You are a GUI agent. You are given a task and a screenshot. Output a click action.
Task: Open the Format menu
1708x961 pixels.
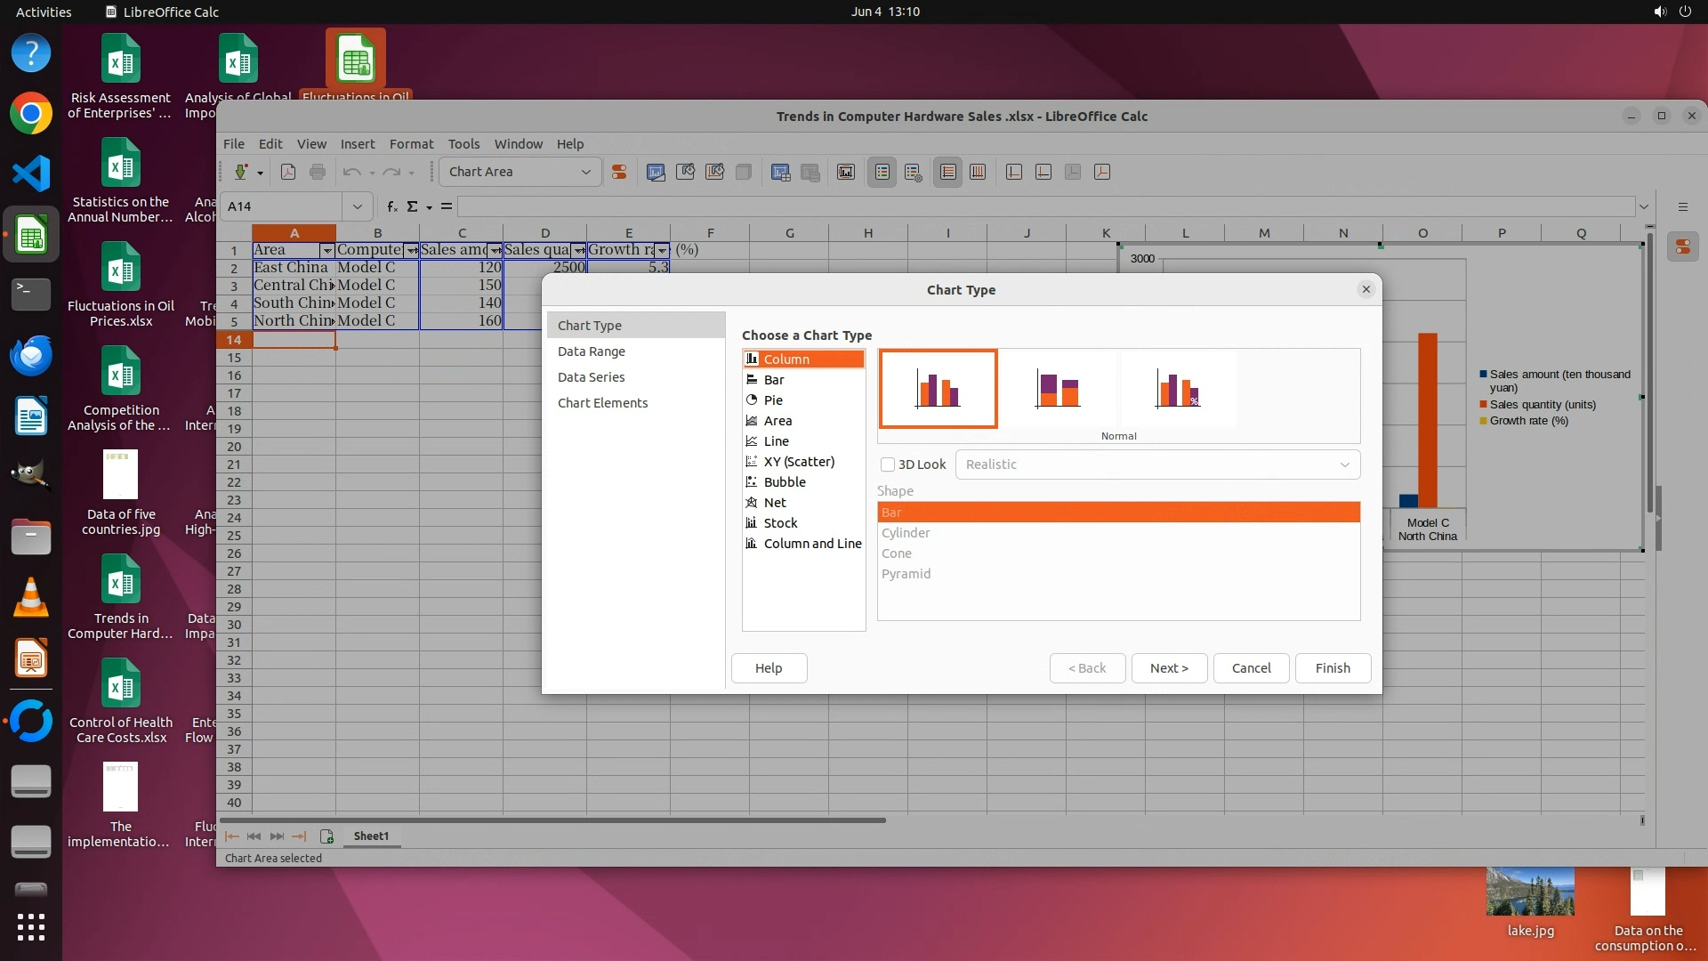tap(411, 144)
